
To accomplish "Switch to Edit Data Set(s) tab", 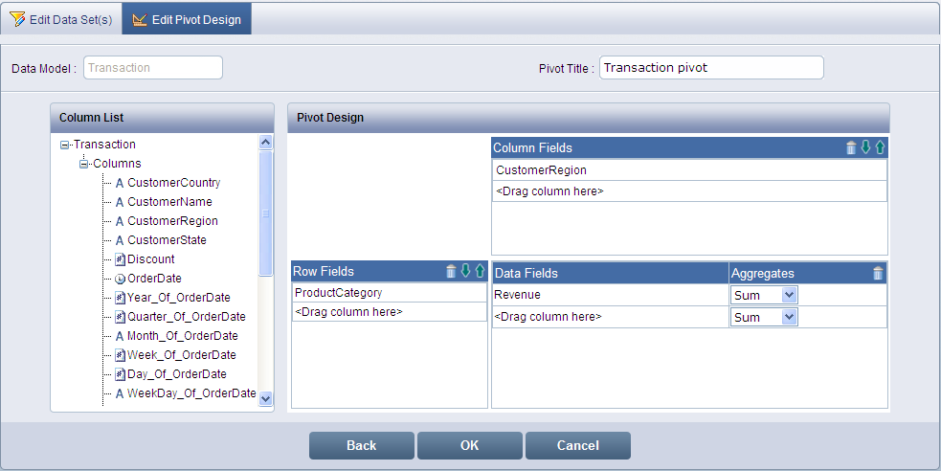I will pos(60,19).
